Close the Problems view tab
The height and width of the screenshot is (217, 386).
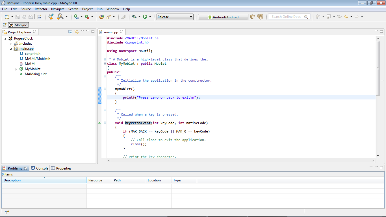click(x=26, y=168)
